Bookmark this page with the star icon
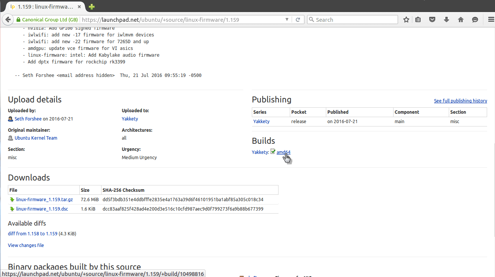This screenshot has height=277, width=495. 406,20
